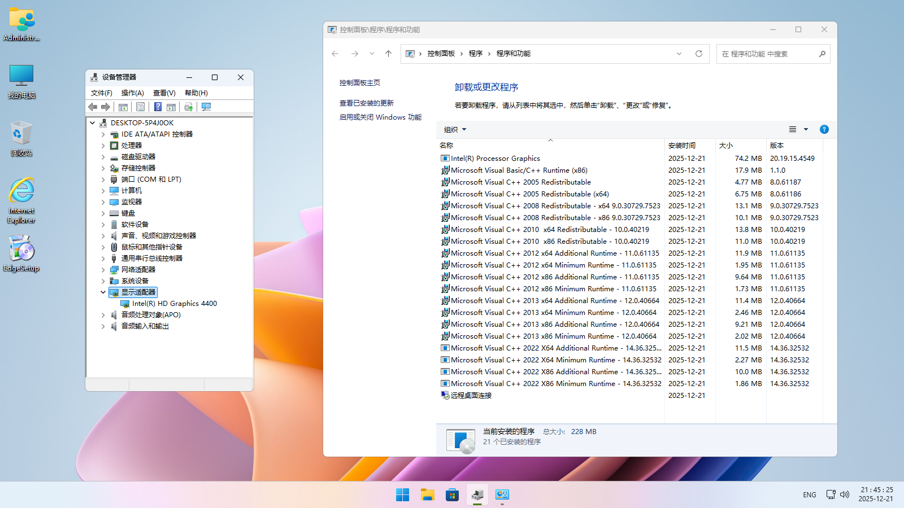This screenshot has width=904, height=508.
Task: Open the 文件(F) menu in Device Manager
Action: 102,93
